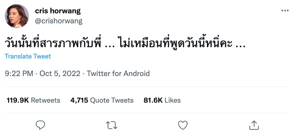
Task: Open the three-dot more options menu
Action: (285, 11)
